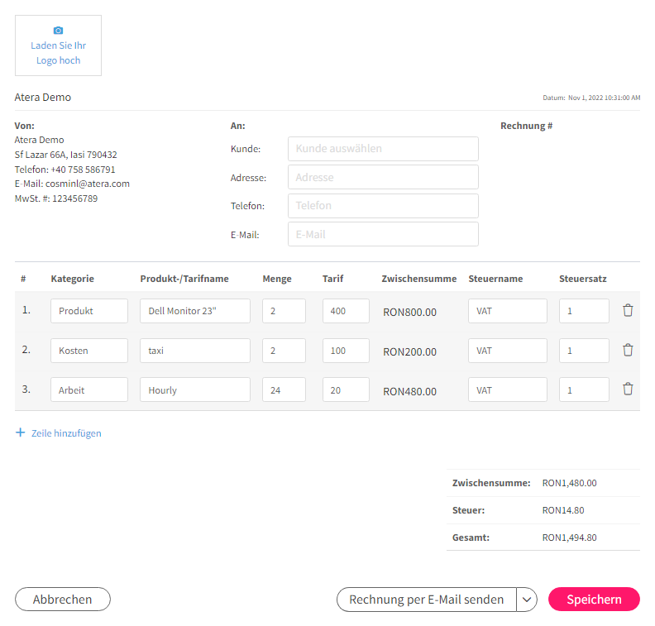This screenshot has width=655, height=626.
Task: Focus the Adresse input field
Action: pos(383,177)
